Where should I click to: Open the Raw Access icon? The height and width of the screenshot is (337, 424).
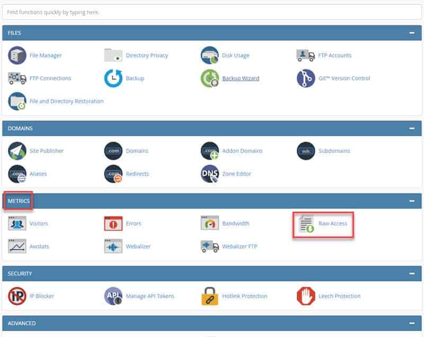(306, 224)
